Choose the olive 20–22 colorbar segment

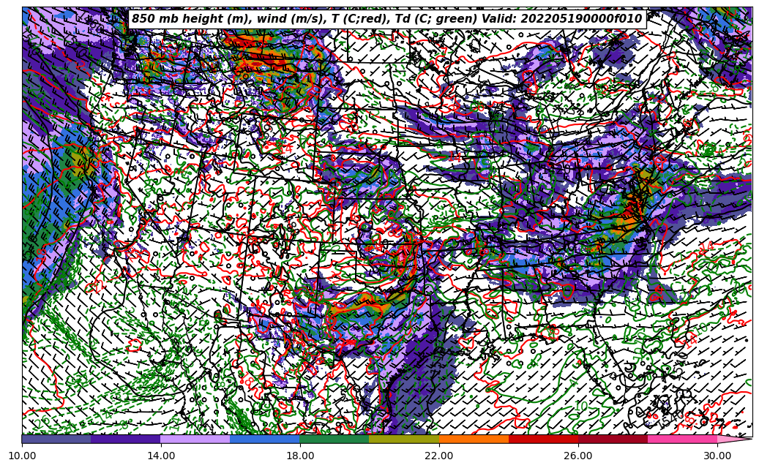point(404,439)
